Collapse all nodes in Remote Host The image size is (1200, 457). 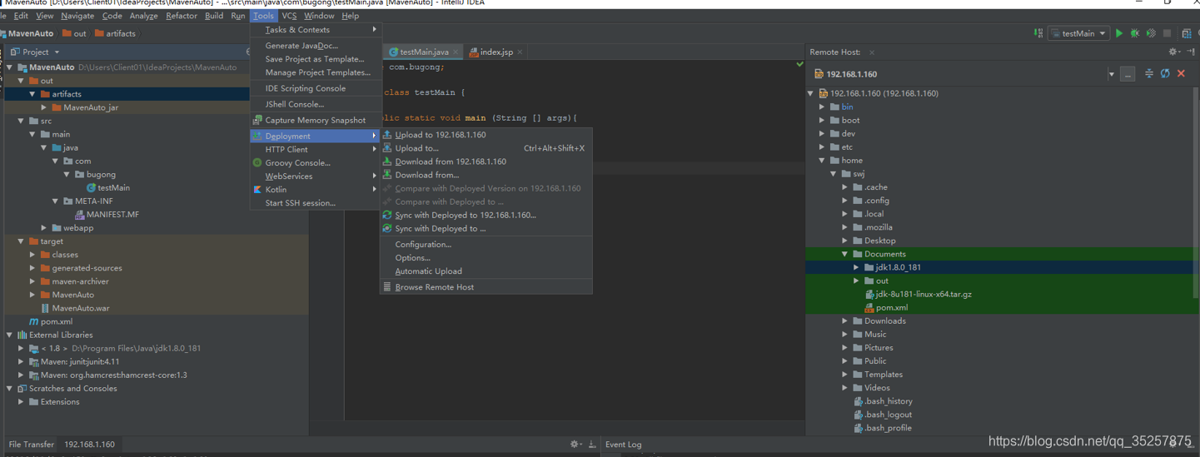pyautogui.click(x=1149, y=73)
